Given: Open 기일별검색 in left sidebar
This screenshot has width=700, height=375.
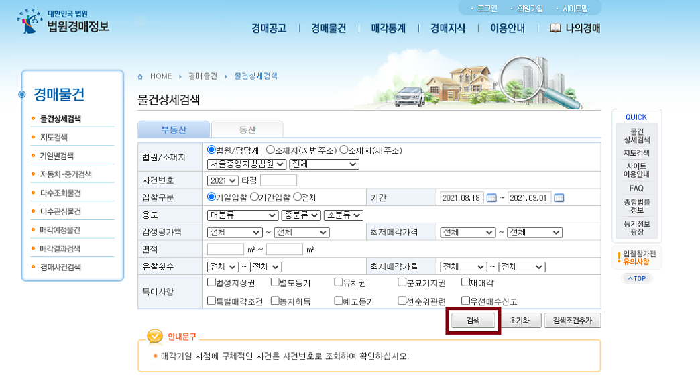Looking at the screenshot, I should coord(57,156).
